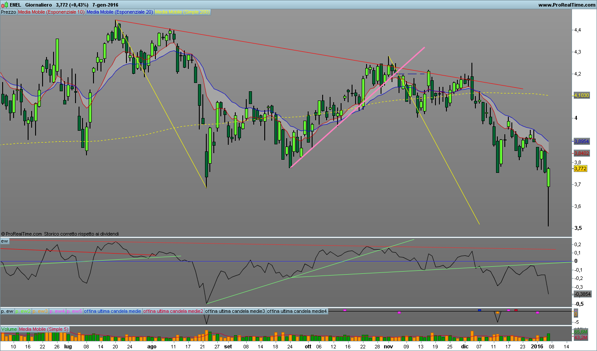This screenshot has height=351, width=597.
Task: Click the 3,8954 blue price tag
Action: [582, 141]
